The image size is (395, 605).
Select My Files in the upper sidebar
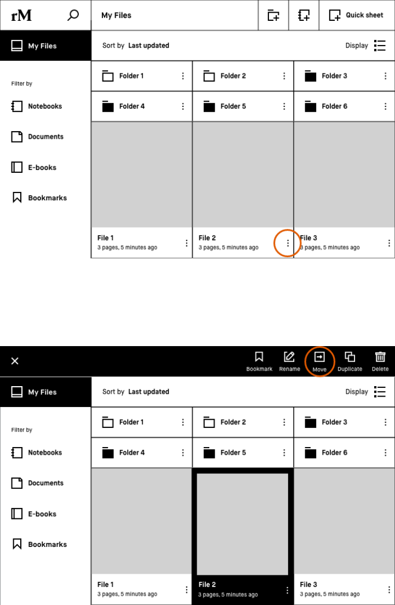(45, 46)
